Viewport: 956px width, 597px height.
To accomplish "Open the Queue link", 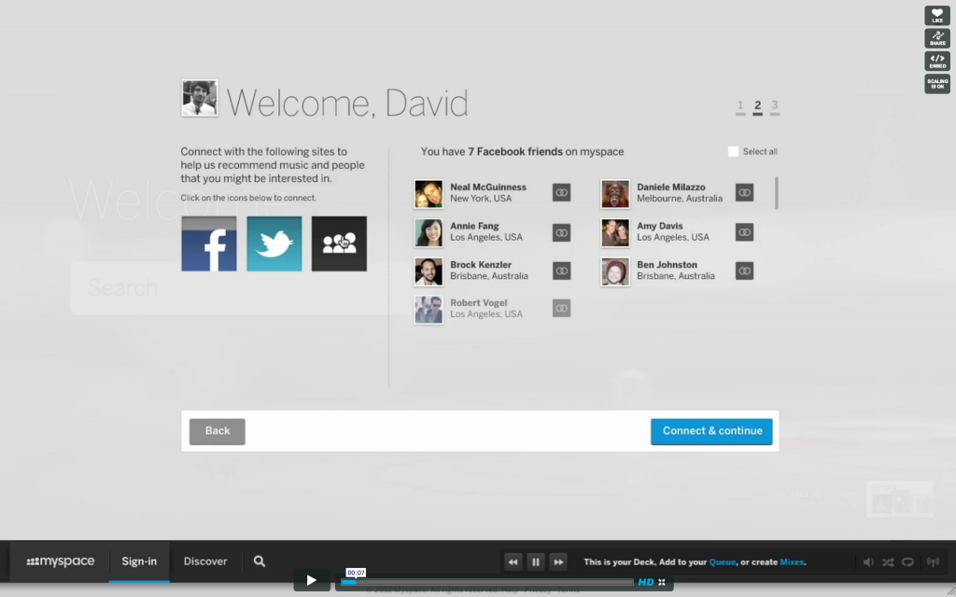I will (x=723, y=562).
